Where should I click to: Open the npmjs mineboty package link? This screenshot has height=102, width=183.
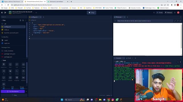tap(157, 63)
